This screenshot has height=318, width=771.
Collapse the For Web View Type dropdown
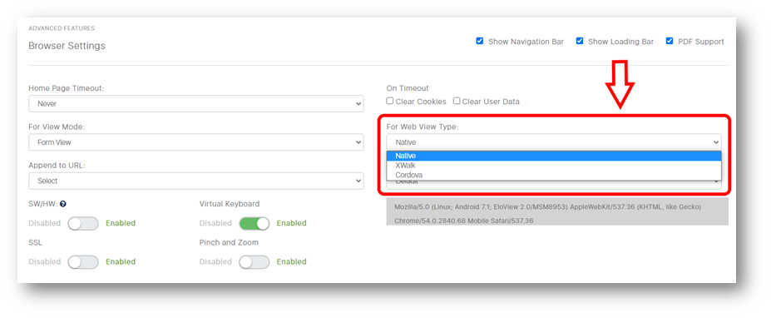[554, 142]
